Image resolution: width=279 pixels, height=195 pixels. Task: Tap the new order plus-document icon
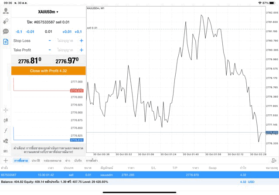click(6, 41)
